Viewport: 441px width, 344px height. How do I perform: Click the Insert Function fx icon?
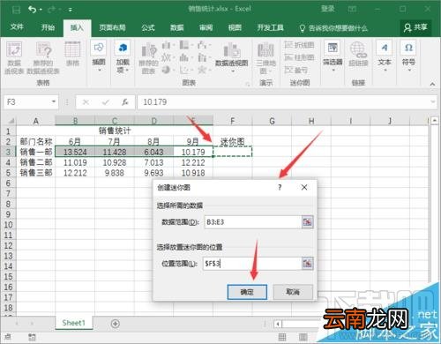(x=125, y=102)
